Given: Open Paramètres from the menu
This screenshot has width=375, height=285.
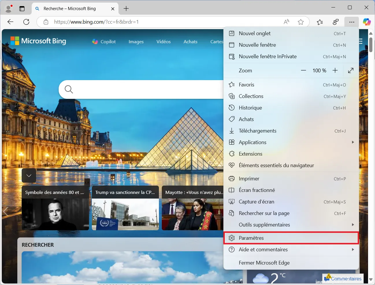Looking at the screenshot, I should coord(291,238).
